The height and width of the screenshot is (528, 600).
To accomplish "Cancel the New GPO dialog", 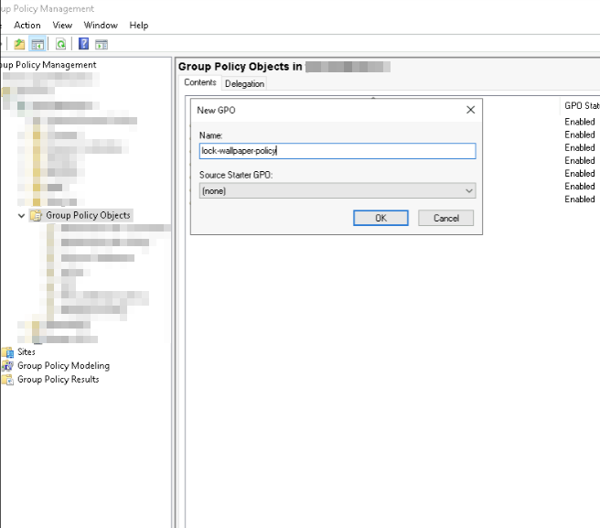I will click(x=445, y=218).
